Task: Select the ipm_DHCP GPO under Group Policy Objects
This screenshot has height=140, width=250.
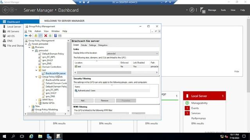Action: click(51, 93)
